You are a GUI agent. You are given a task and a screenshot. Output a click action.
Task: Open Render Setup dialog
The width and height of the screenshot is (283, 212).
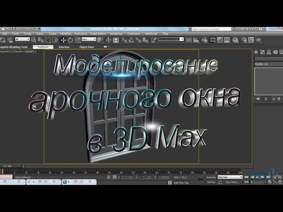point(244,40)
